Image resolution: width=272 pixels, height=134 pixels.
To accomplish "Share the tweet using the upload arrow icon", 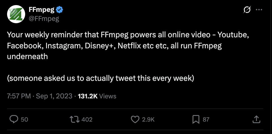I will [256, 119].
